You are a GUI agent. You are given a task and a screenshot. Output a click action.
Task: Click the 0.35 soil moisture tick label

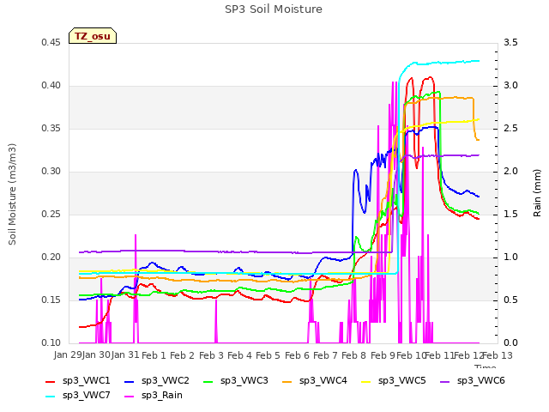click(51, 129)
